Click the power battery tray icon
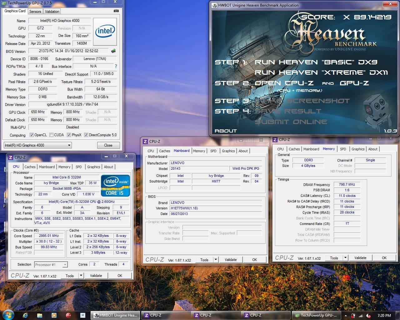Screen dimensions: 400x320 (x=353, y=316)
